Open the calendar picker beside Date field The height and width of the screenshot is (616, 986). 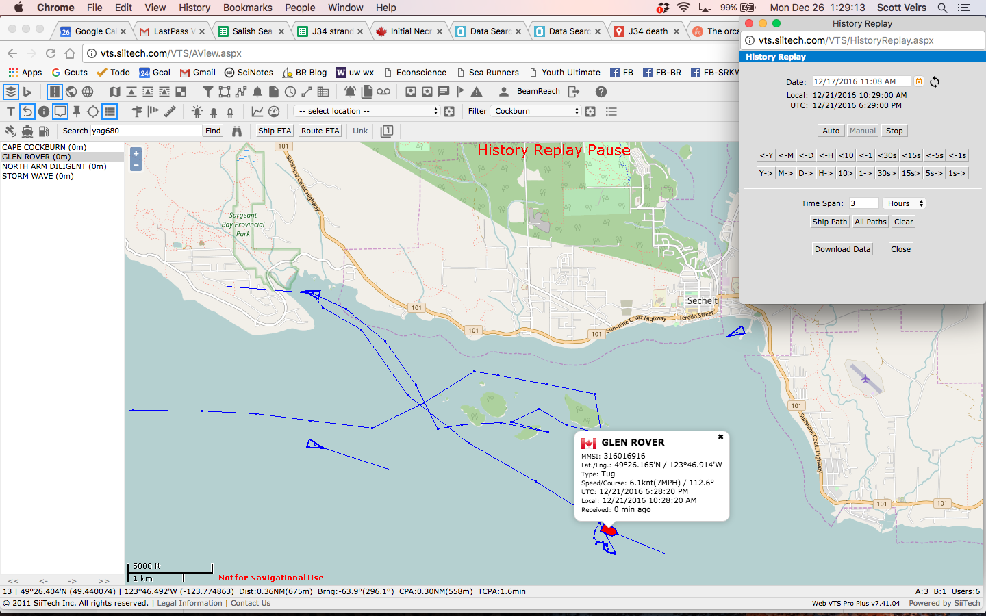(919, 81)
